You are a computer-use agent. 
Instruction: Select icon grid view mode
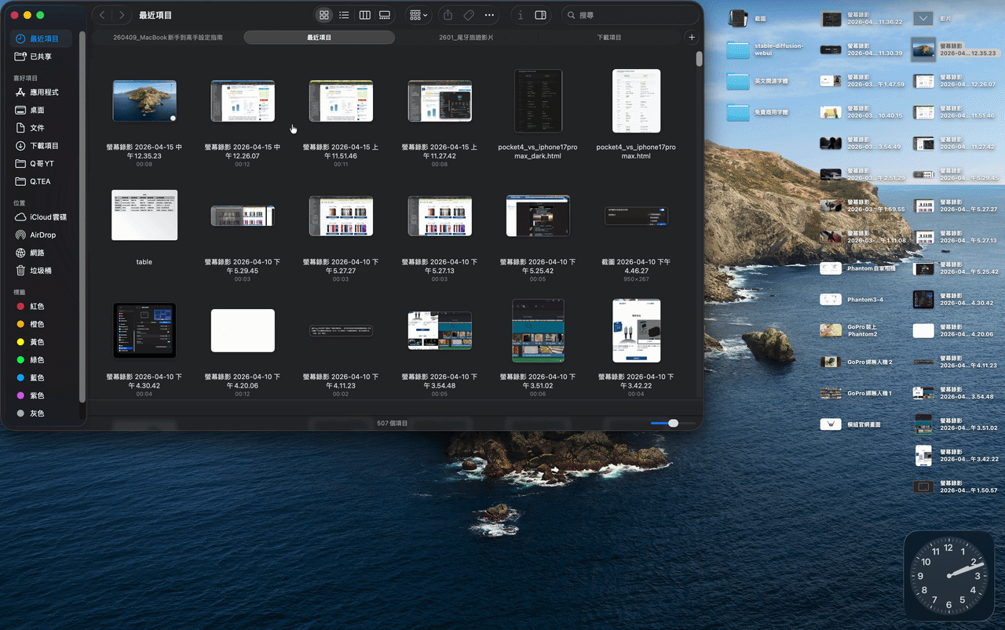click(x=323, y=15)
